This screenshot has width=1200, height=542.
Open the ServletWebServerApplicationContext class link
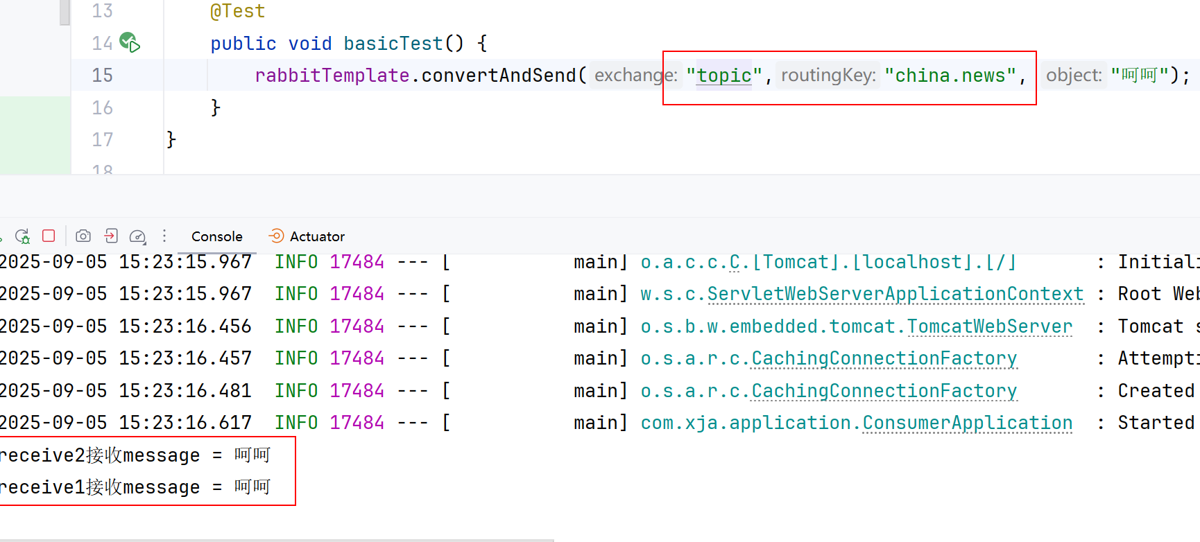895,294
